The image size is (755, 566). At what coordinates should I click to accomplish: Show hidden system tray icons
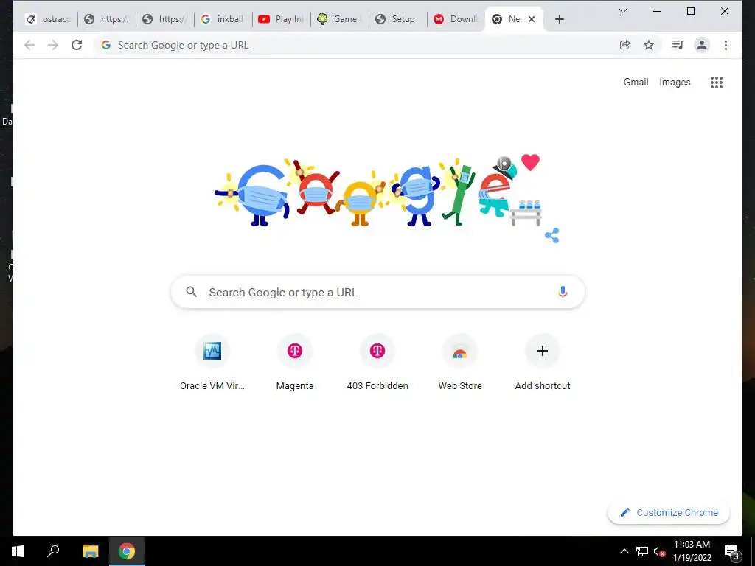point(624,551)
